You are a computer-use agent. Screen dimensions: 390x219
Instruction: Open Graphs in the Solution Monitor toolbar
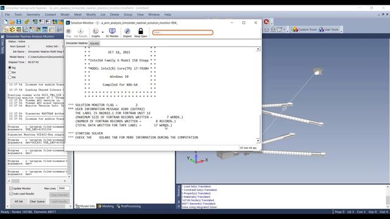pos(96,32)
